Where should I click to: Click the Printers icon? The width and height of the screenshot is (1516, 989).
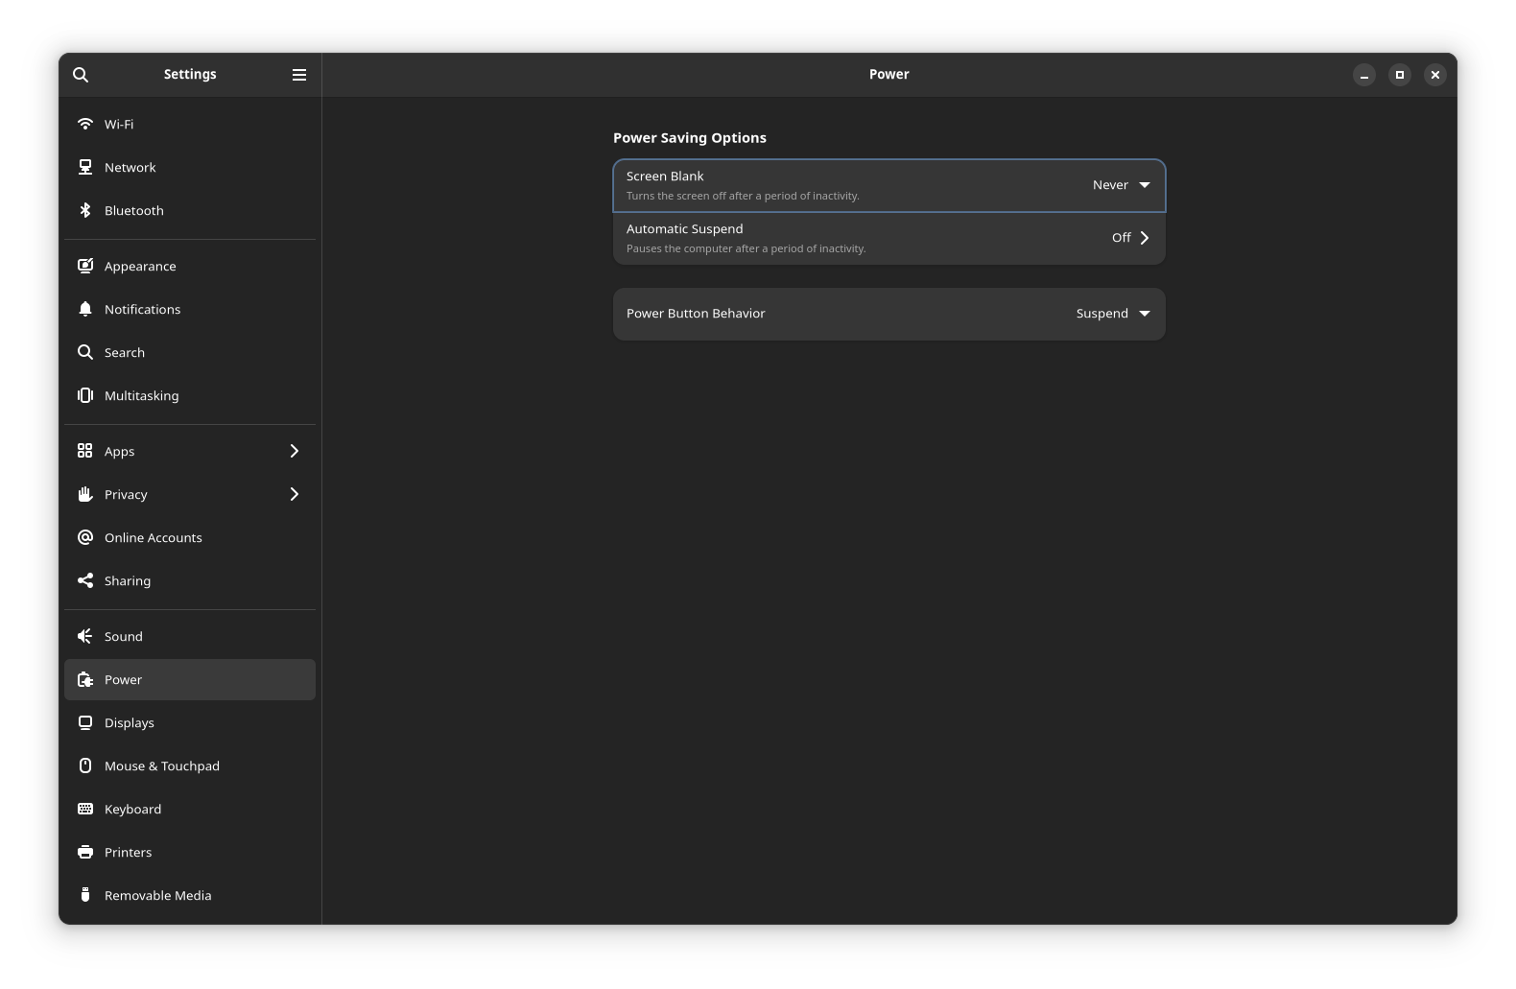point(85,852)
